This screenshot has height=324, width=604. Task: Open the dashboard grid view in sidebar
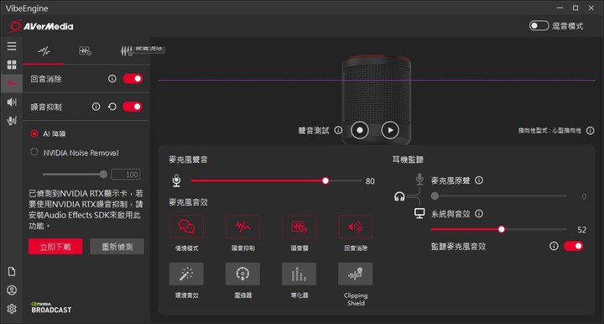(x=12, y=65)
